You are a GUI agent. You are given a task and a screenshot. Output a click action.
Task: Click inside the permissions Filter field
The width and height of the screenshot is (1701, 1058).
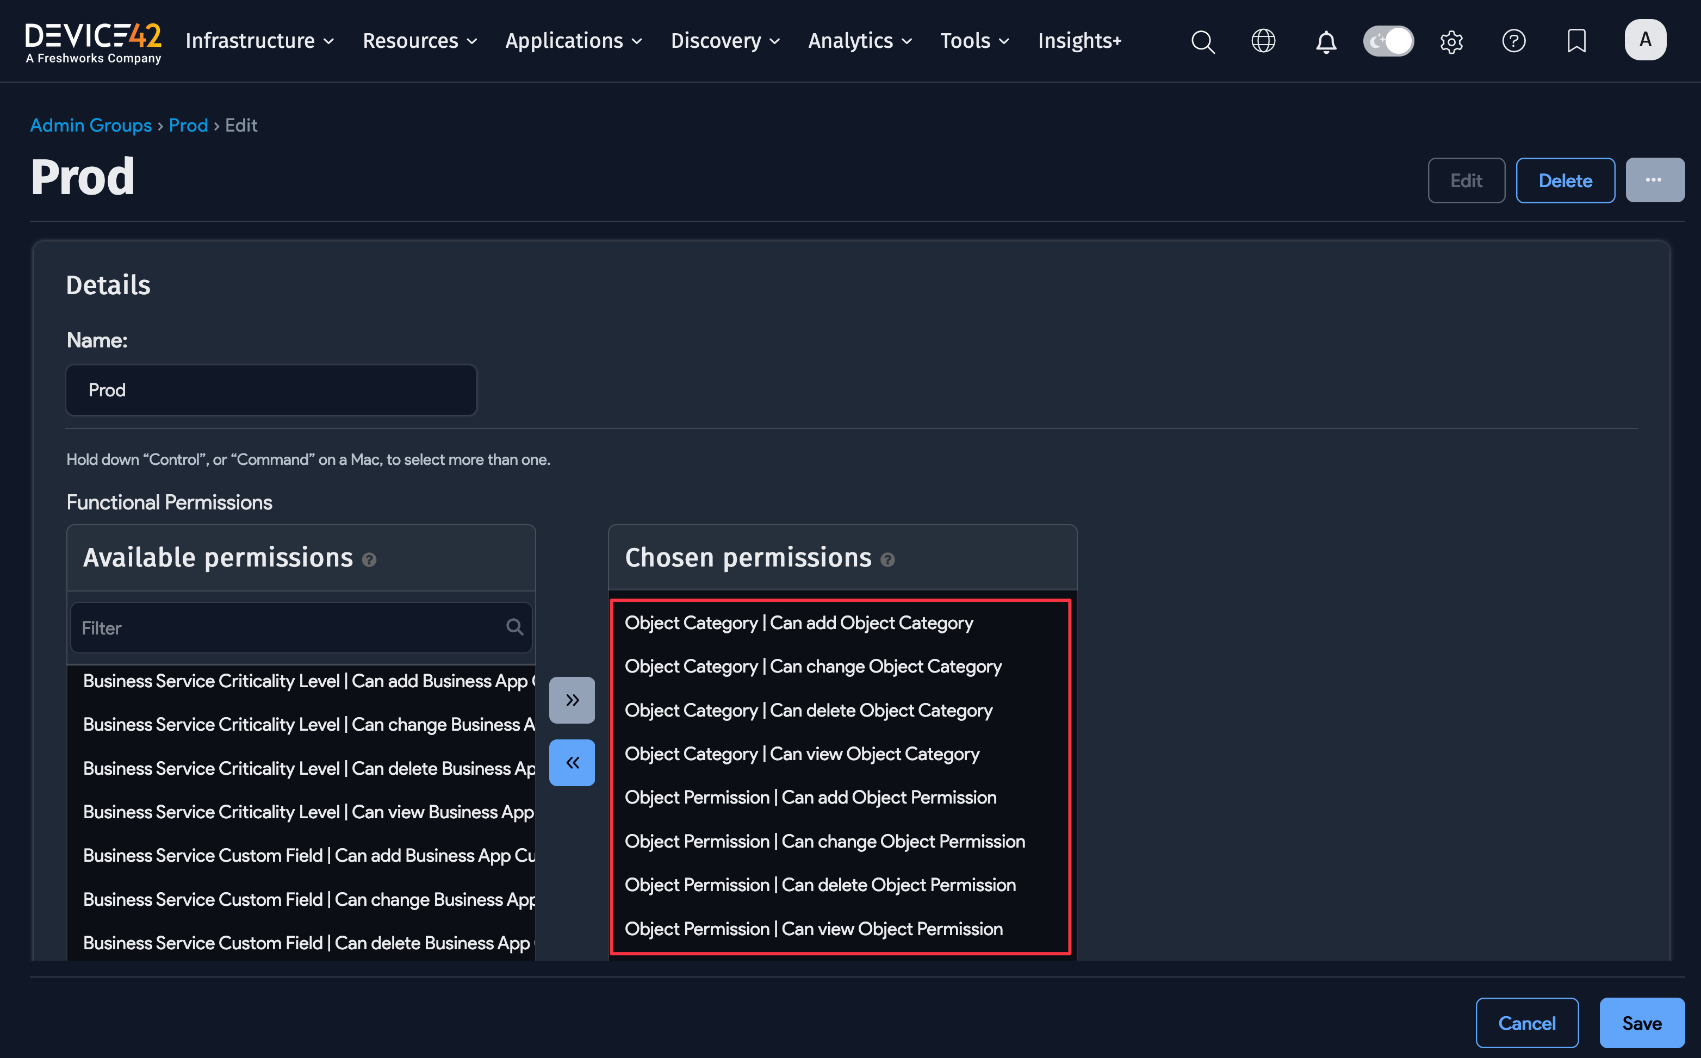pos(294,627)
